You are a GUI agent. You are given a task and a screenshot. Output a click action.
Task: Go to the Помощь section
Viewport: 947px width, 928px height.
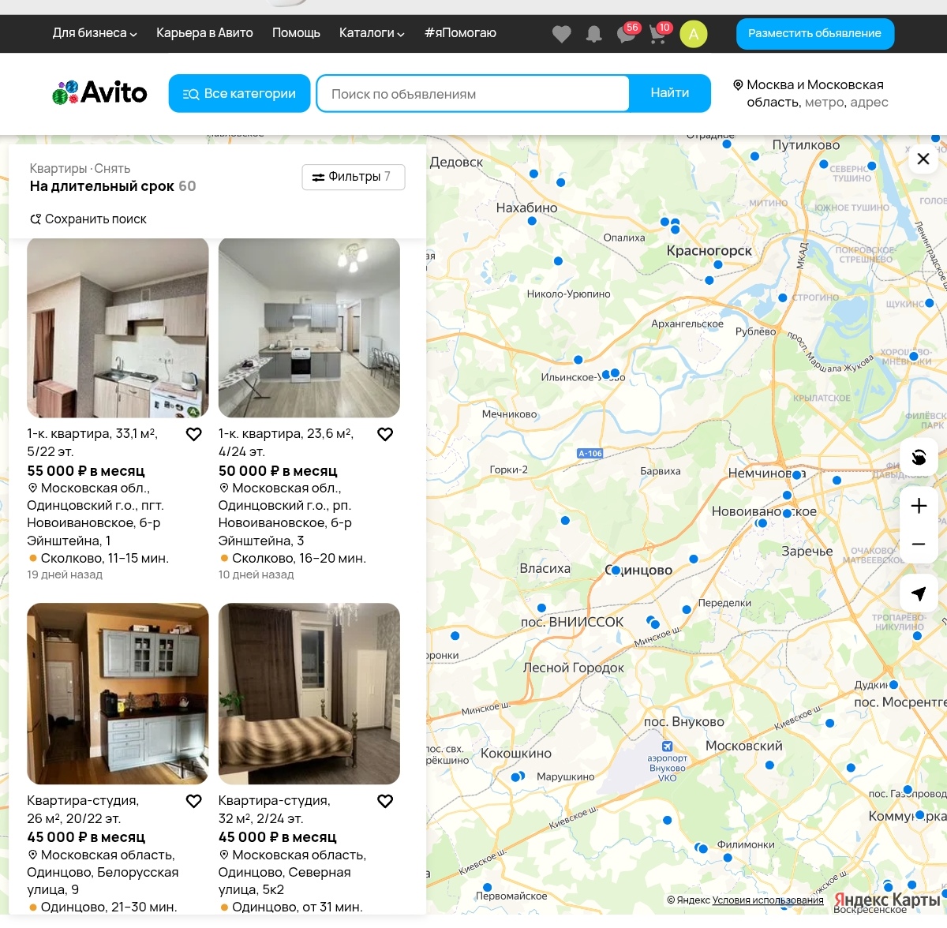coord(296,33)
